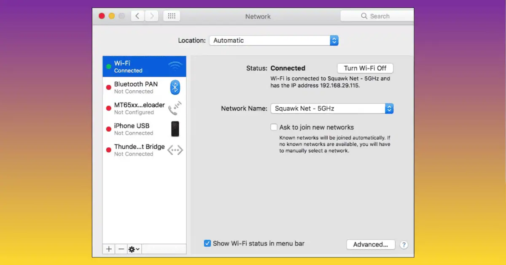Open Advanced network settings
Screen dimensions: 506x265
click(371, 244)
